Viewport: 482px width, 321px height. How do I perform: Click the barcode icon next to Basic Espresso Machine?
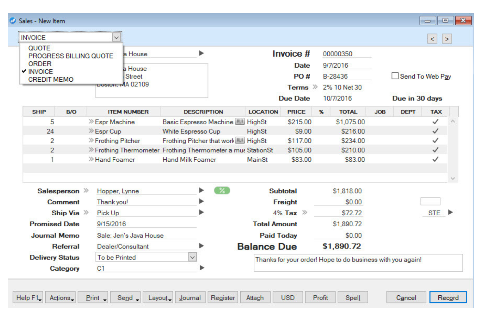point(240,122)
